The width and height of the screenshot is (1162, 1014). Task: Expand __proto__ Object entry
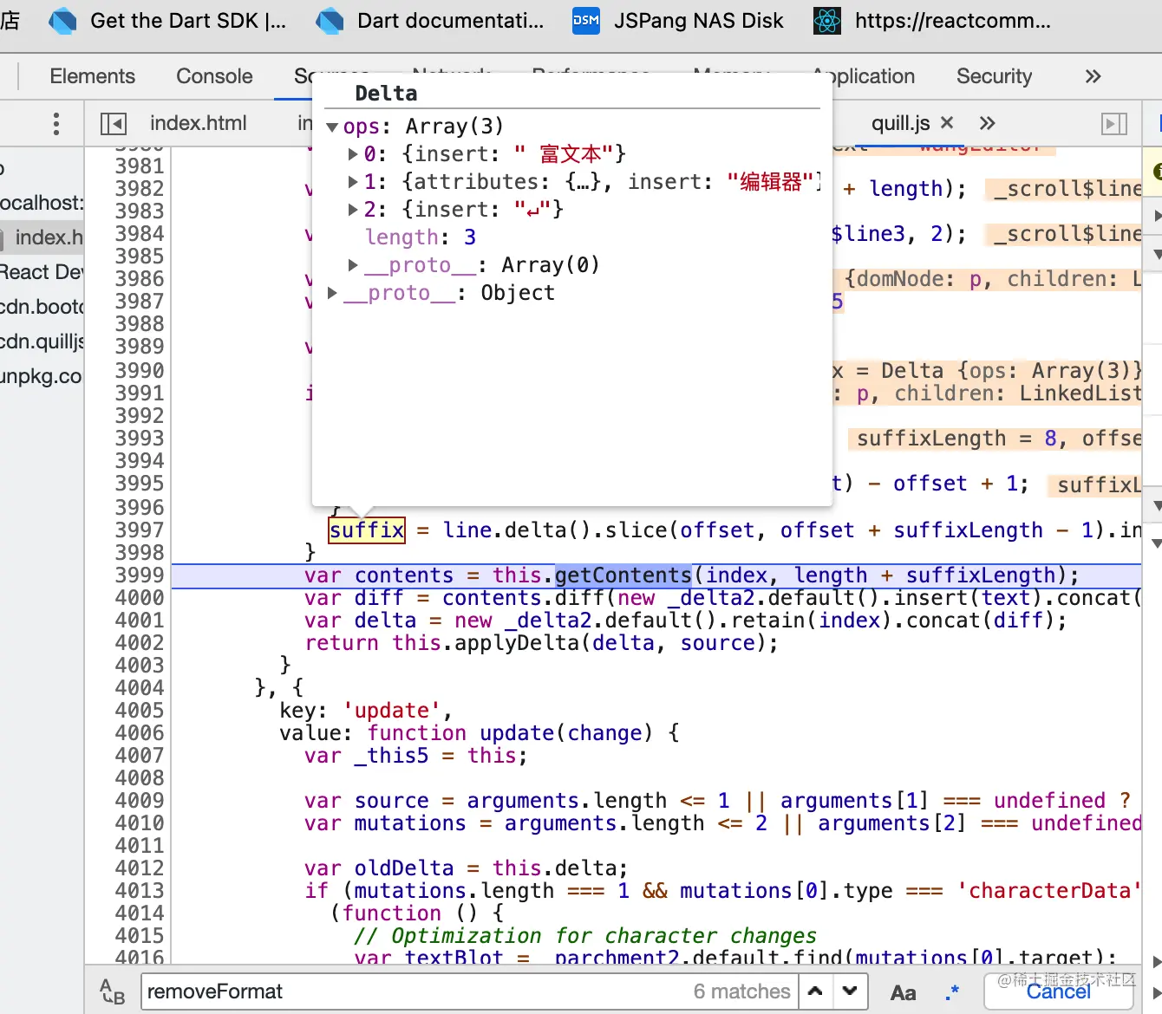(332, 293)
